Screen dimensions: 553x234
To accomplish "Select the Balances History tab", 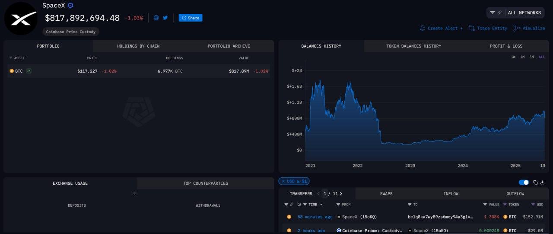I will click(321, 46).
